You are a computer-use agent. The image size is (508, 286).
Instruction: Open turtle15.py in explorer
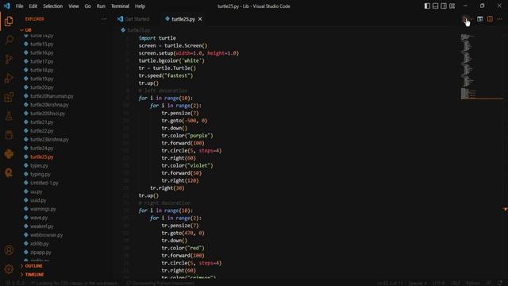point(41,44)
